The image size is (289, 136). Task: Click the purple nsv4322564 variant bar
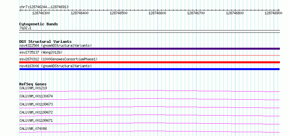pyautogui.click(x=149, y=49)
